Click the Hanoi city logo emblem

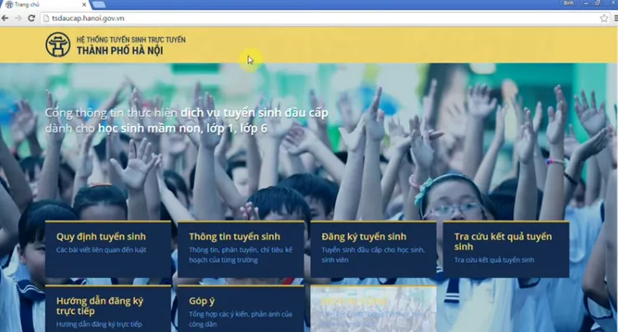click(x=58, y=44)
